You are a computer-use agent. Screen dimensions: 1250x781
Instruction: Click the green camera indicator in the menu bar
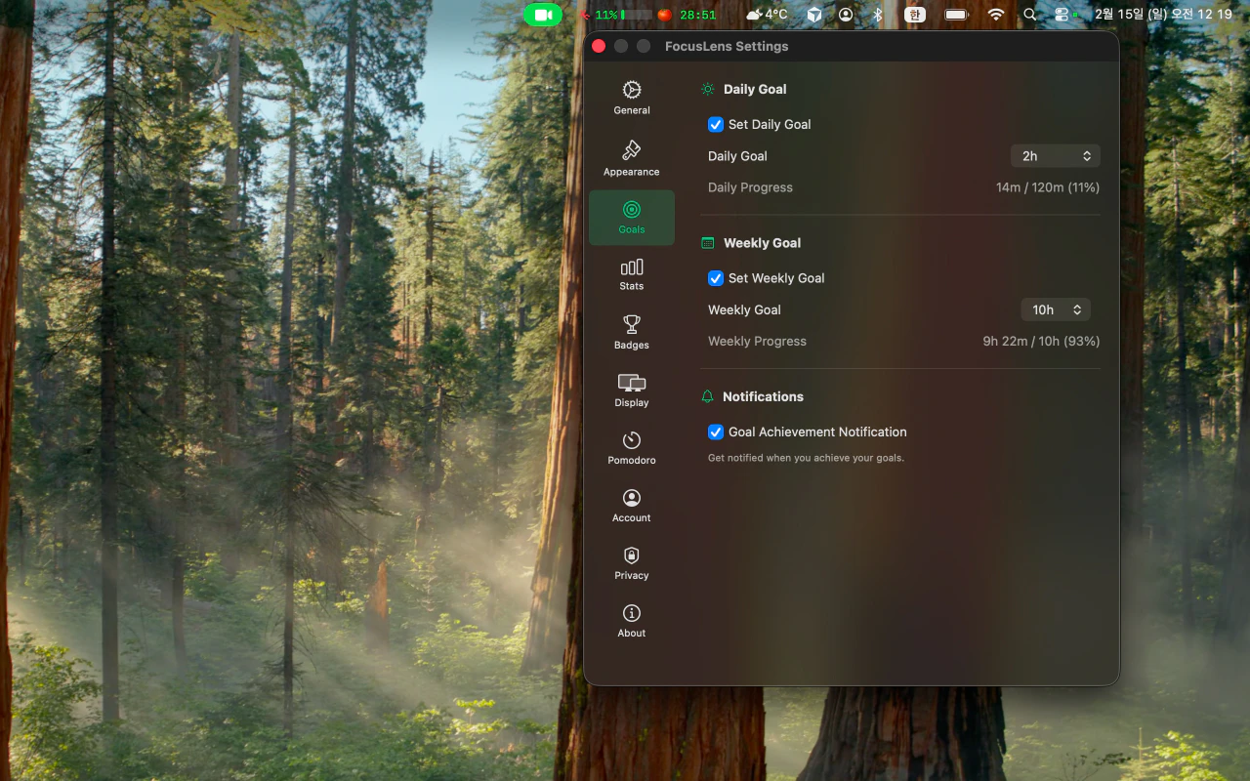(543, 15)
